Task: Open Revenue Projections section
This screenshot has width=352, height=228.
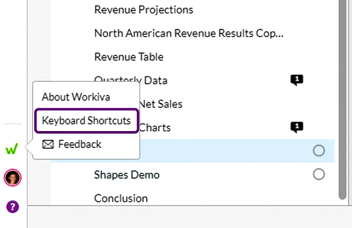Action: pyautogui.click(x=143, y=10)
